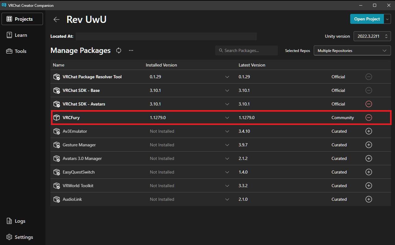The height and width of the screenshot is (245, 395).
Task: Refresh the package list with the reload icon
Action: 119,50
